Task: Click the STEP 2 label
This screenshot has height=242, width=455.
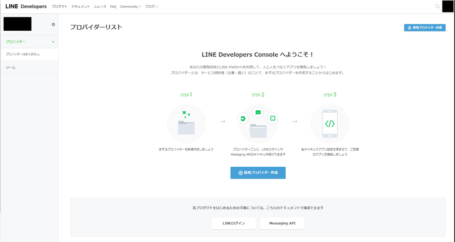Action: pos(258,95)
